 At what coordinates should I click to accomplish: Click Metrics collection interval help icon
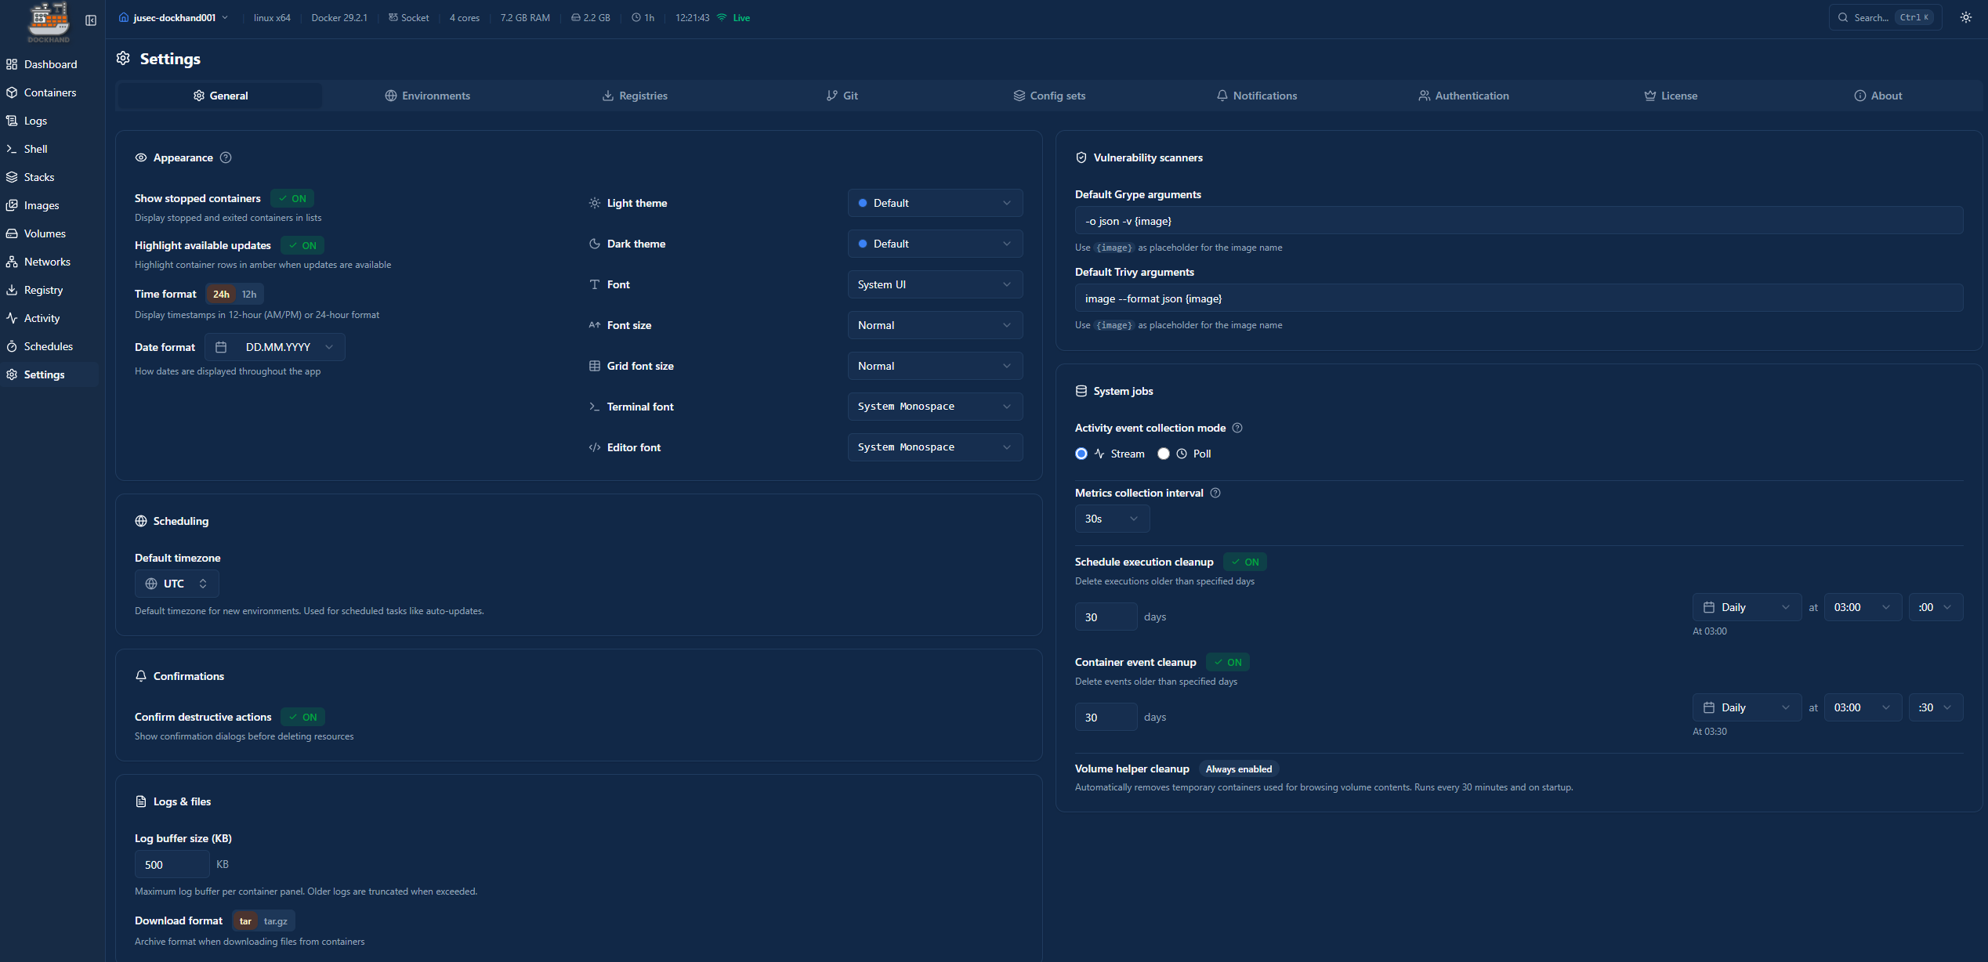click(1215, 493)
